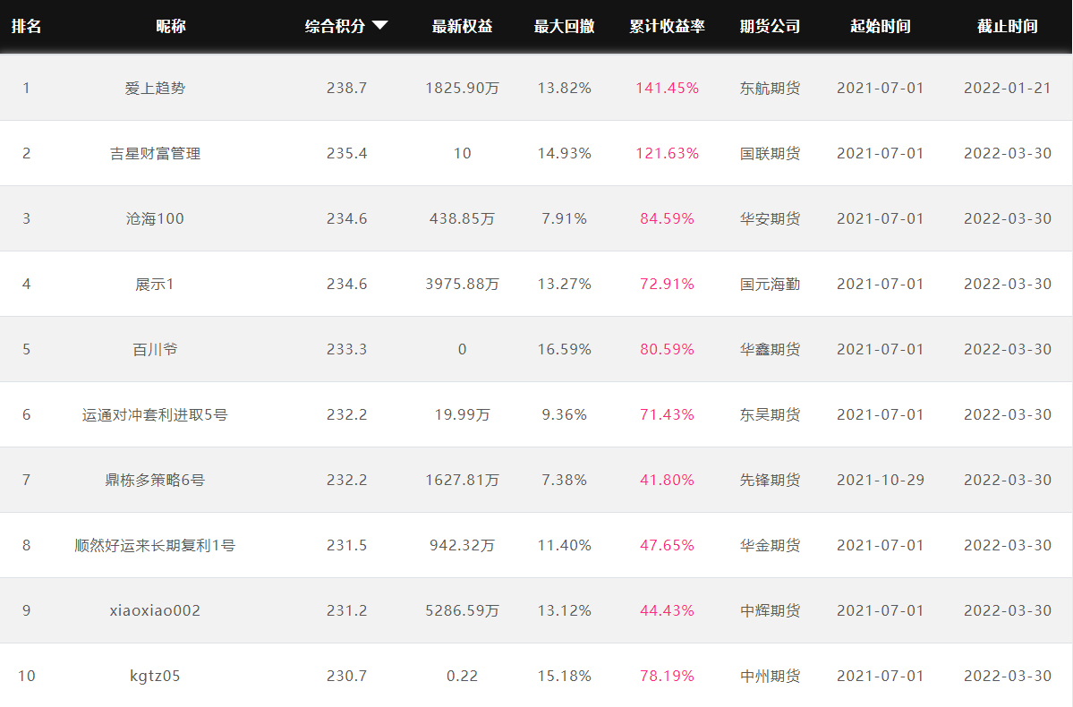
Task: Click futures company 华鑫期货
Action: (x=770, y=349)
